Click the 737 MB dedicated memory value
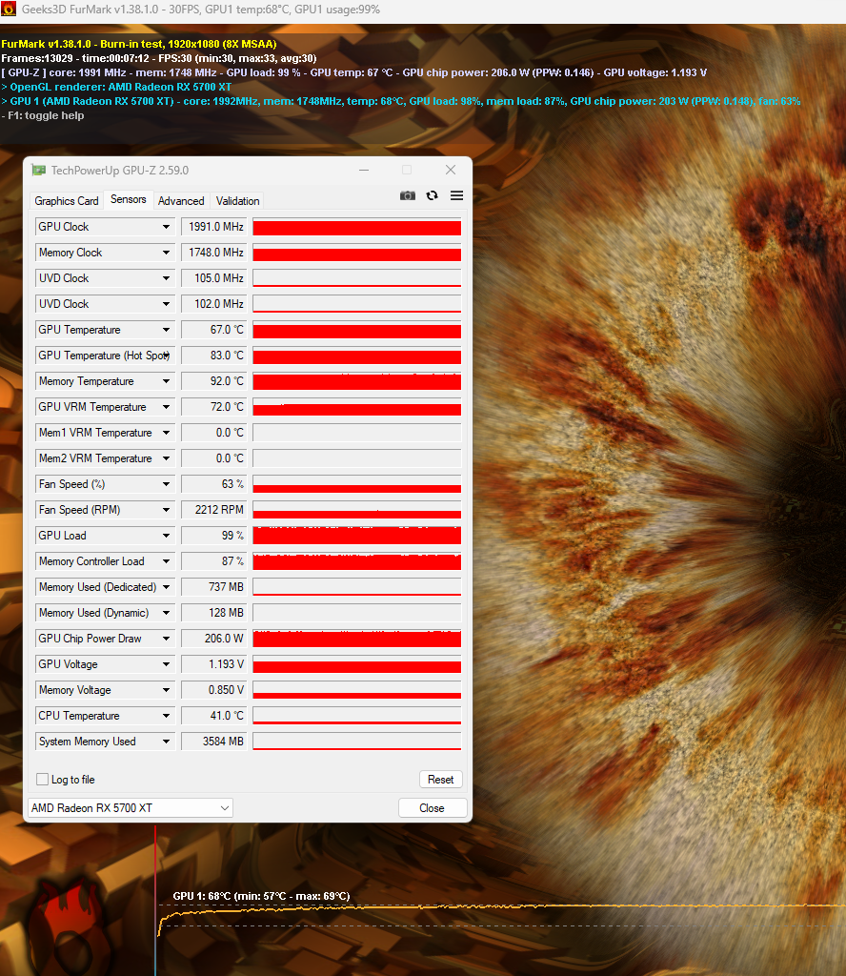Image resolution: width=846 pixels, height=976 pixels. point(214,587)
